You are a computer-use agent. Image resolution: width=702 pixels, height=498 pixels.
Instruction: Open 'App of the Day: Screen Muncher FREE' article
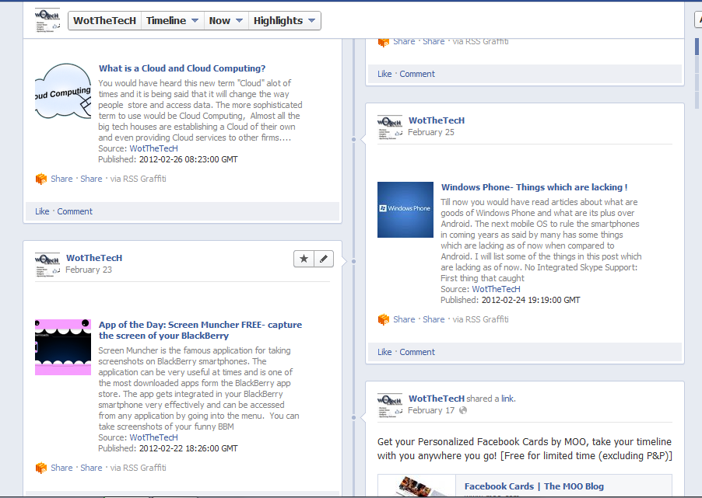(200, 330)
